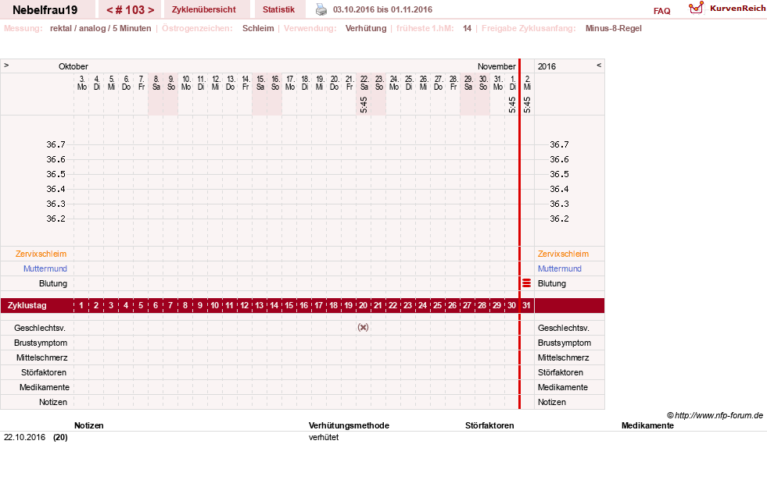Select cycle day 1 in Zyklustag row

[81, 305]
